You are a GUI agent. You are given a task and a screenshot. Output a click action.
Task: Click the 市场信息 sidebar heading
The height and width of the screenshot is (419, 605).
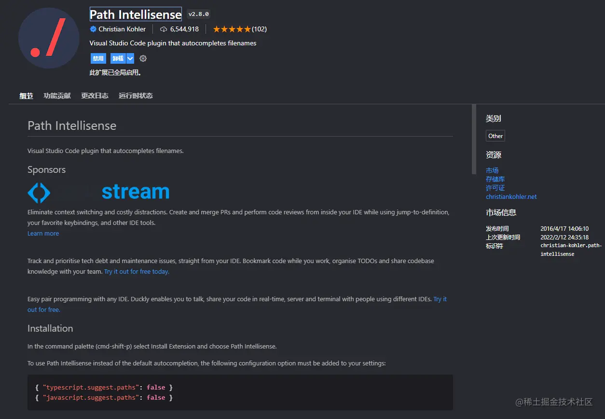(501, 212)
